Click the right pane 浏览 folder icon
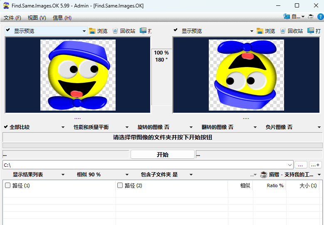324x225 pixels. coord(260,31)
